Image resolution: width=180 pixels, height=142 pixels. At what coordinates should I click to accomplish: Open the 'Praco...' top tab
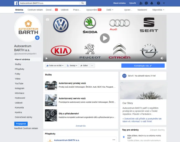click(77, 10)
